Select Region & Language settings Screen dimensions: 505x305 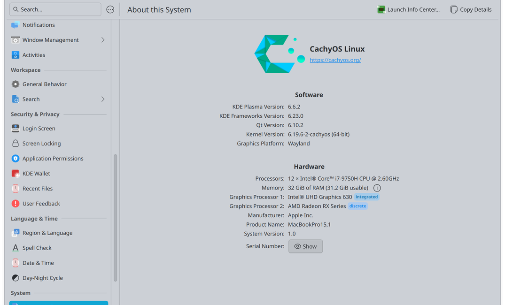pos(47,232)
